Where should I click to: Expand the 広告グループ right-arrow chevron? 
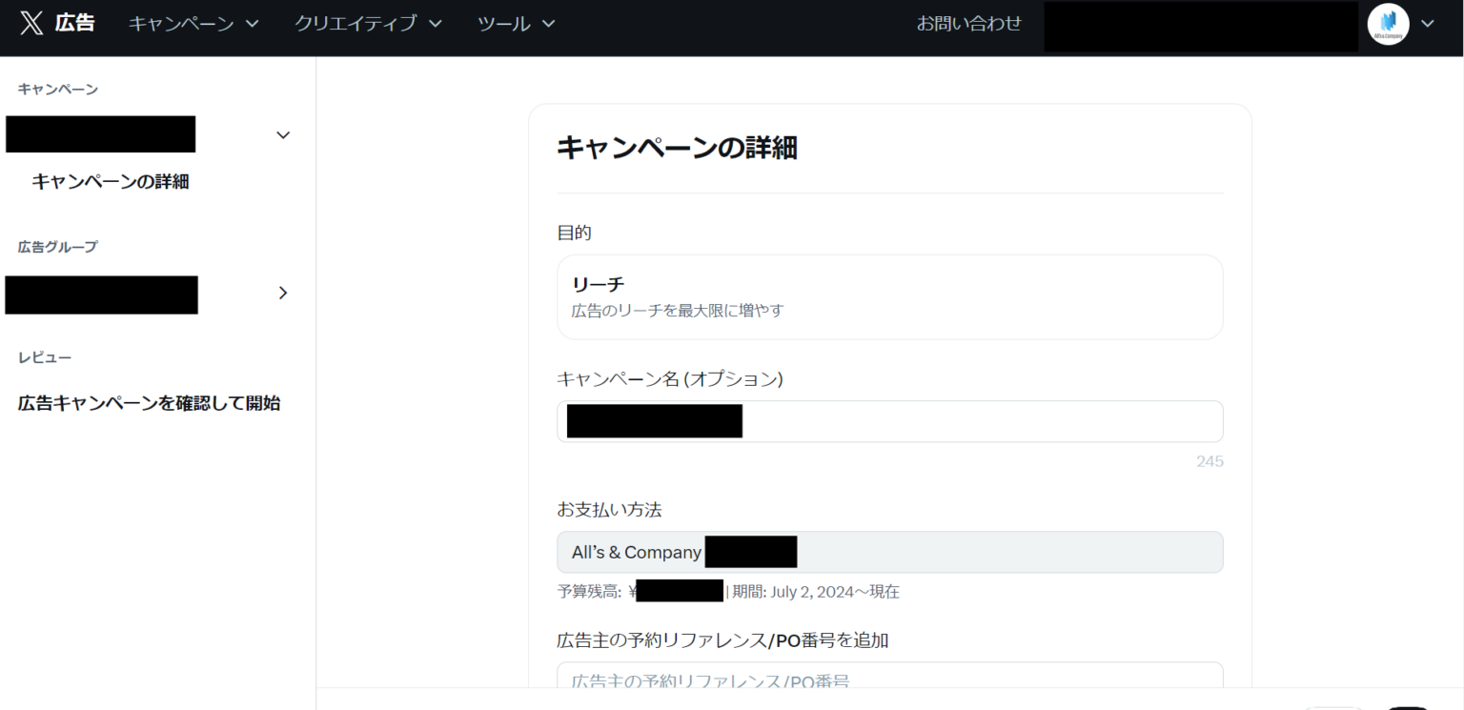point(282,294)
